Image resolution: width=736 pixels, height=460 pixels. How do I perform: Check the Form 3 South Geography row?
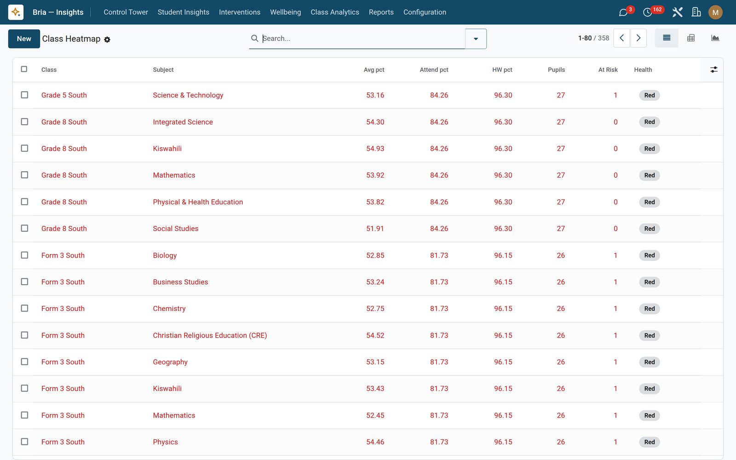(x=24, y=362)
